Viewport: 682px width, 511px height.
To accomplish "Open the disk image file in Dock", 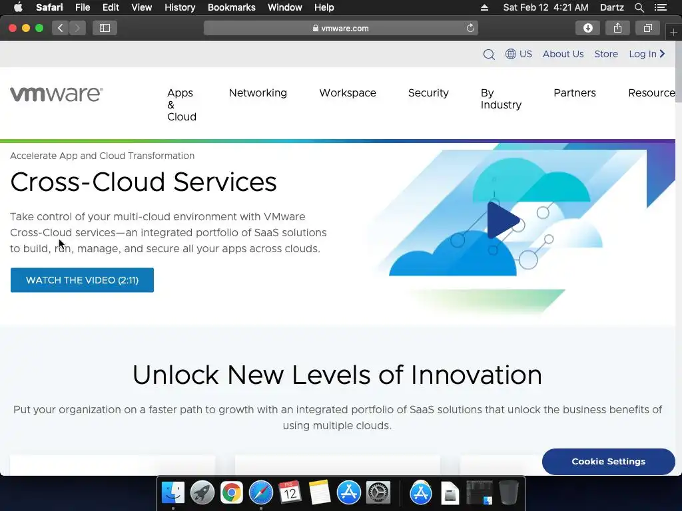I will tap(450, 493).
